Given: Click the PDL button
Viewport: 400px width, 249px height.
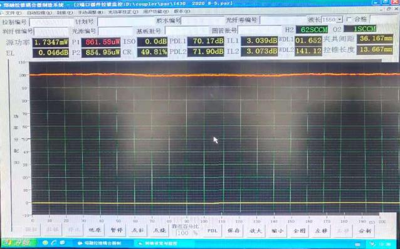Looking at the screenshot, I should click(213, 231).
